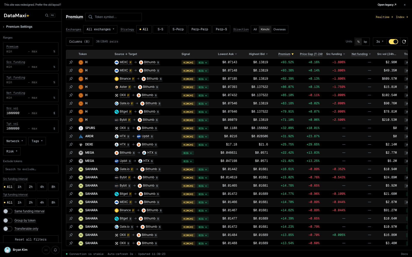Image resolution: width=412 pixels, height=257 pixels.
Task: Click HTX icon in the DEXE row
Action: pyautogui.click(x=117, y=144)
